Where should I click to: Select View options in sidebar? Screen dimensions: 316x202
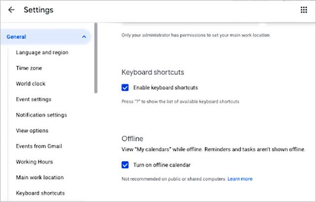pyautogui.click(x=32, y=131)
